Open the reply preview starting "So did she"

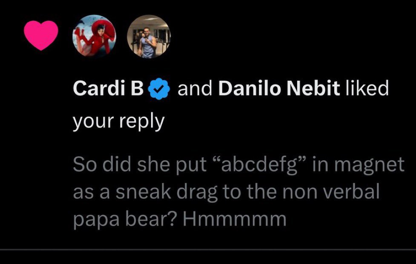tap(238, 192)
